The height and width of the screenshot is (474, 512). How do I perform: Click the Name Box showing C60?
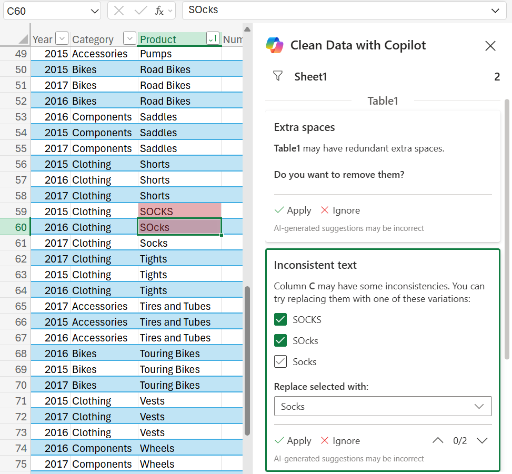pyautogui.click(x=52, y=11)
